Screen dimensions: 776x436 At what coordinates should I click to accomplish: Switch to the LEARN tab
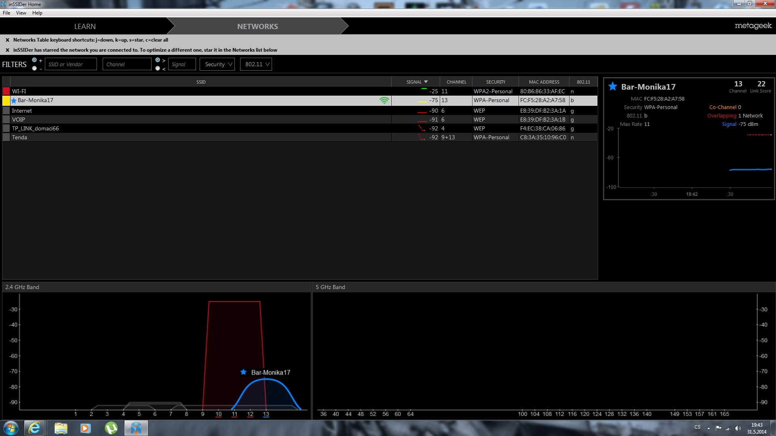click(85, 27)
